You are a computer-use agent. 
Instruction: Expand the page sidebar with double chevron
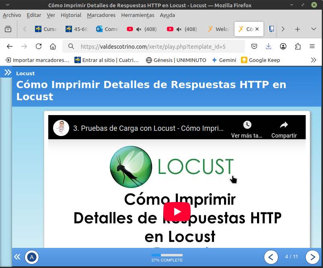point(8,72)
